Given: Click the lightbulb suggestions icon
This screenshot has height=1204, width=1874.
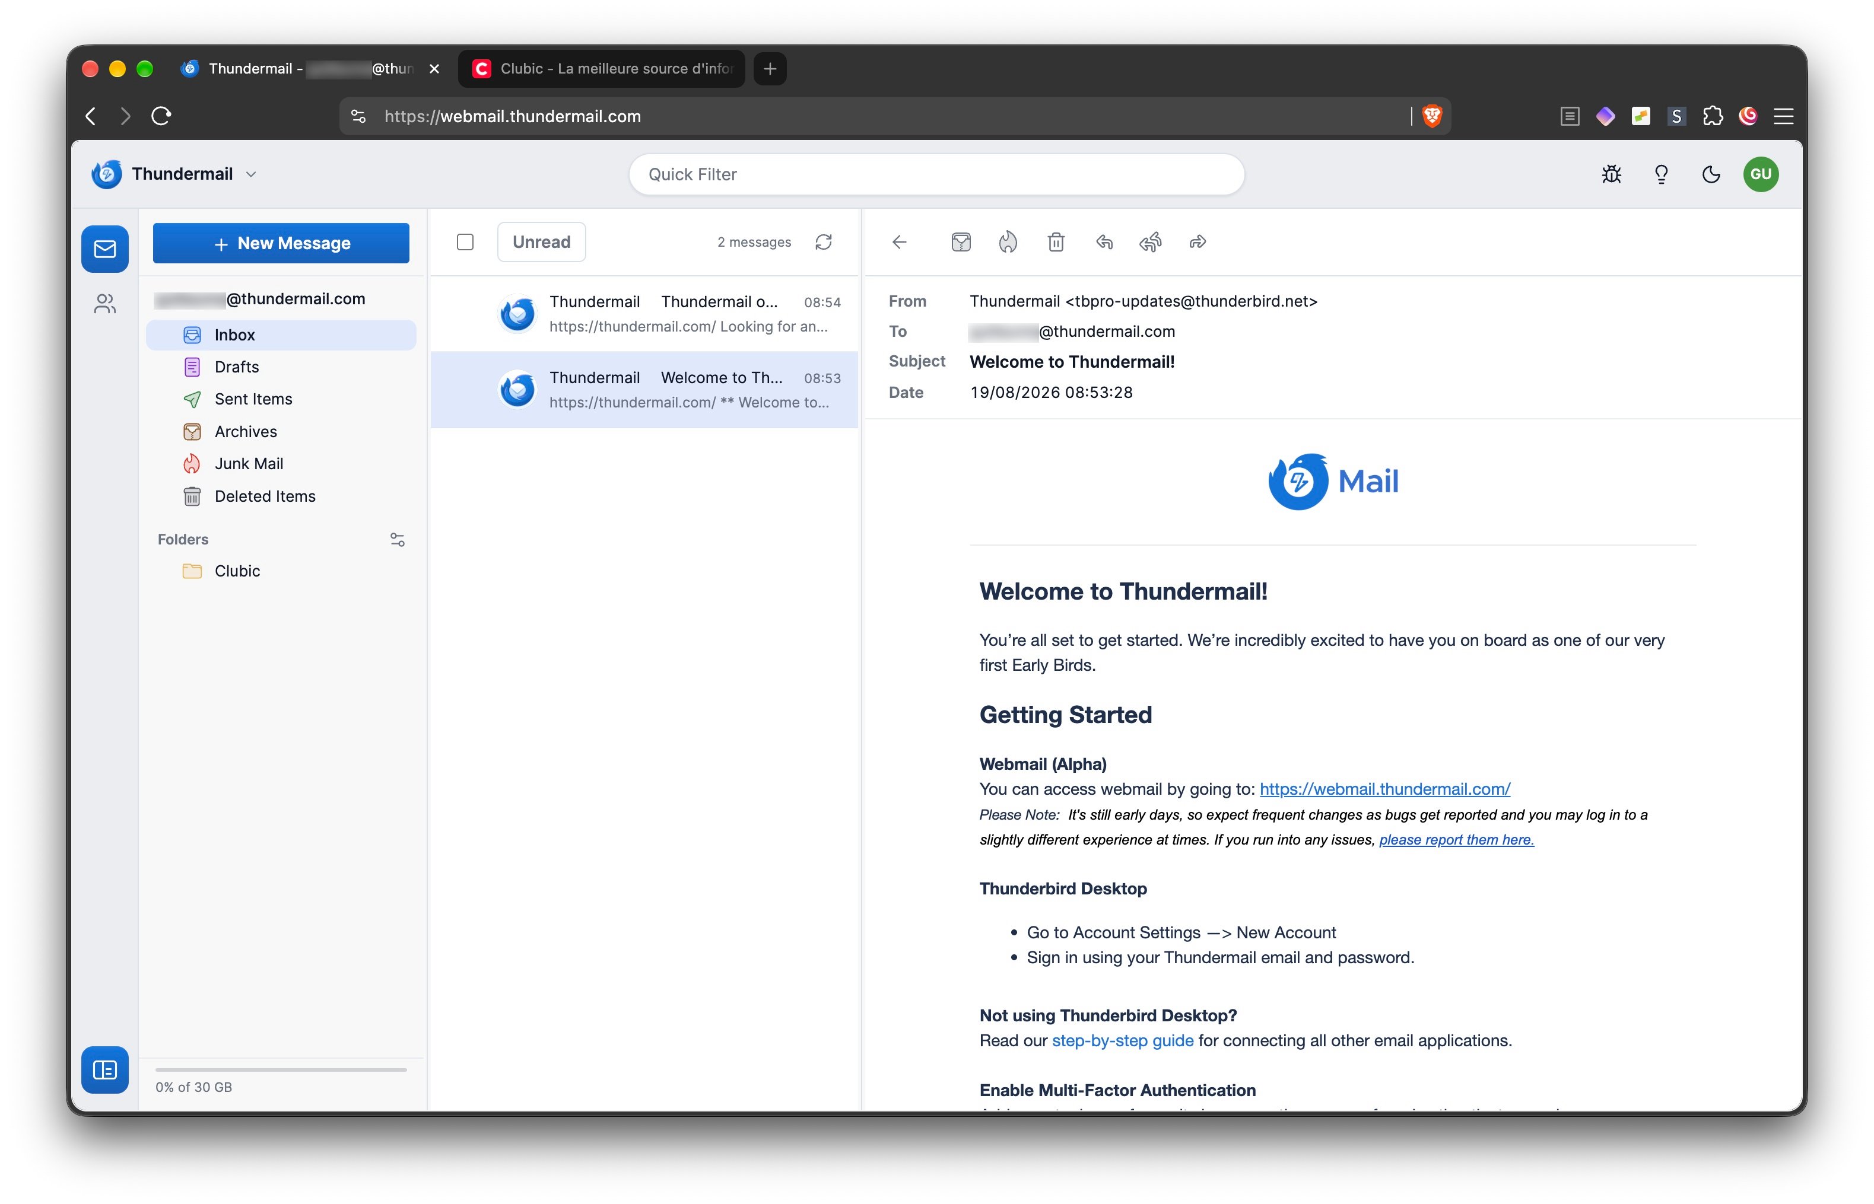Looking at the screenshot, I should coord(1661,174).
